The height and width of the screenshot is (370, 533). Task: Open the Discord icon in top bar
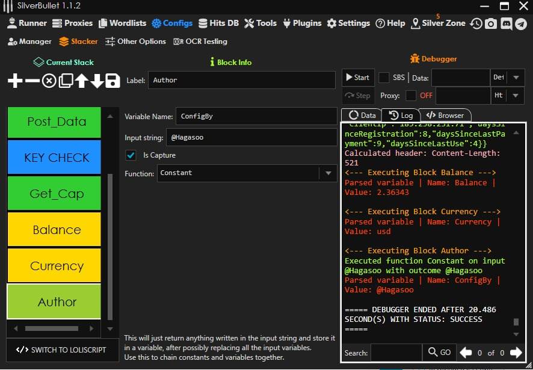[506, 23]
